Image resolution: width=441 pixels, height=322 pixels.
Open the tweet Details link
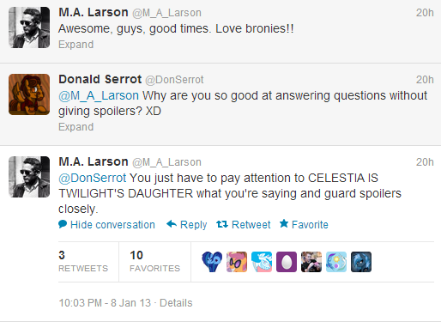pyautogui.click(x=176, y=303)
